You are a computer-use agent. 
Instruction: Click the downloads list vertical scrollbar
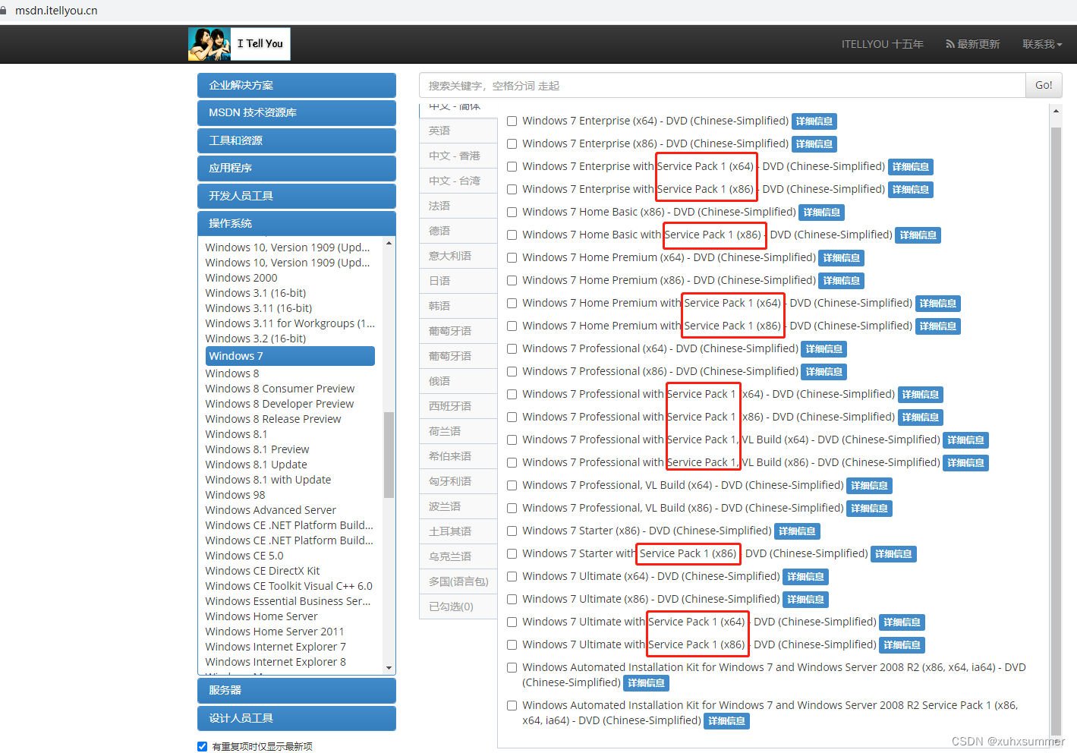(1056, 433)
